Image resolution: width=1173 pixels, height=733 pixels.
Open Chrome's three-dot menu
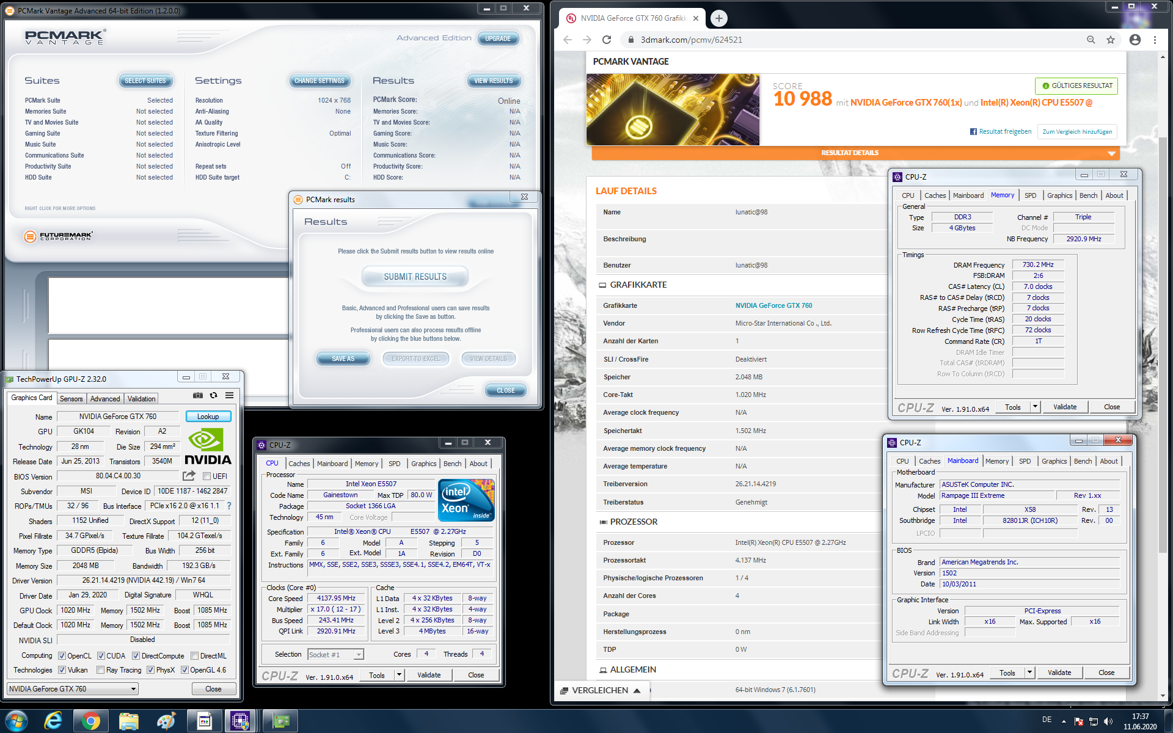coord(1155,40)
